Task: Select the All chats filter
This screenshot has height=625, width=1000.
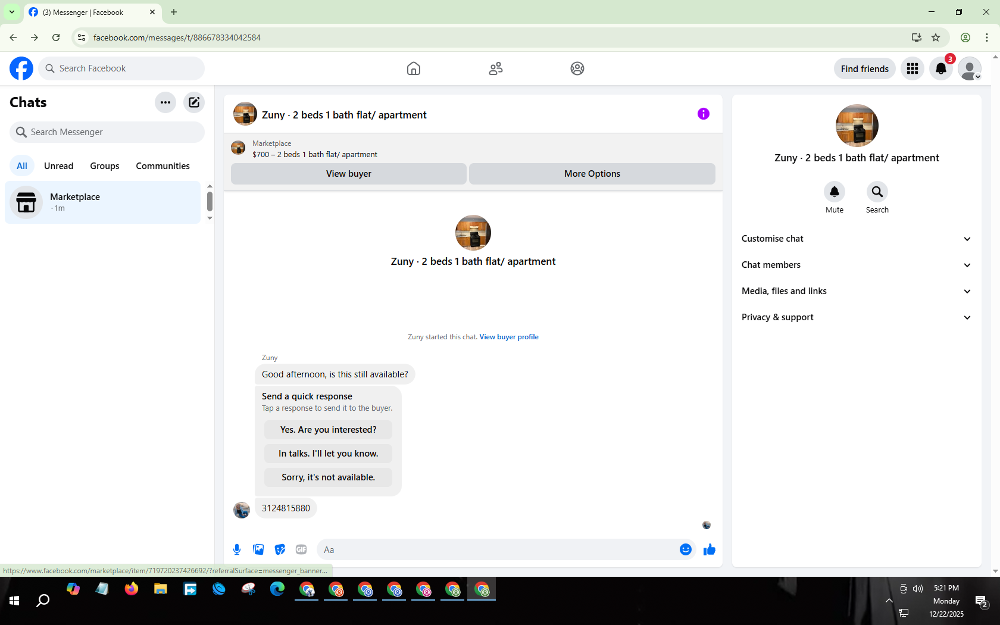Action: click(x=22, y=166)
